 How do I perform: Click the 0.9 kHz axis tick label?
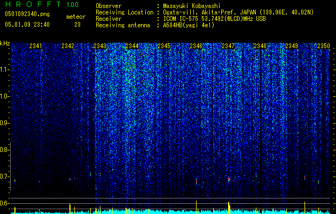4,123
